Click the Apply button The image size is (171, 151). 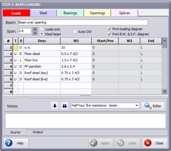(101, 143)
